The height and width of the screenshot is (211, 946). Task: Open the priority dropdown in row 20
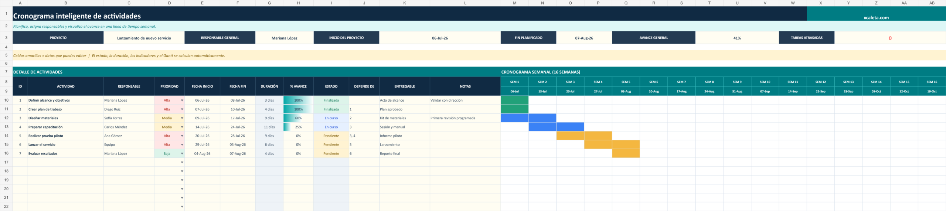pyautogui.click(x=182, y=189)
